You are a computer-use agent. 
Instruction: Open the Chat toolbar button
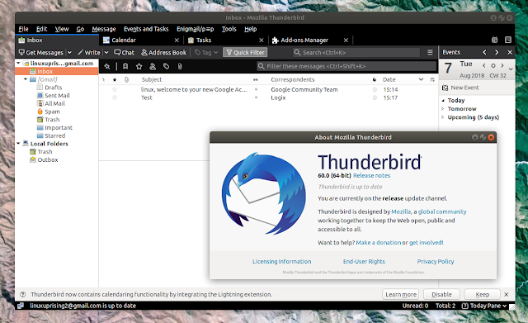click(124, 53)
